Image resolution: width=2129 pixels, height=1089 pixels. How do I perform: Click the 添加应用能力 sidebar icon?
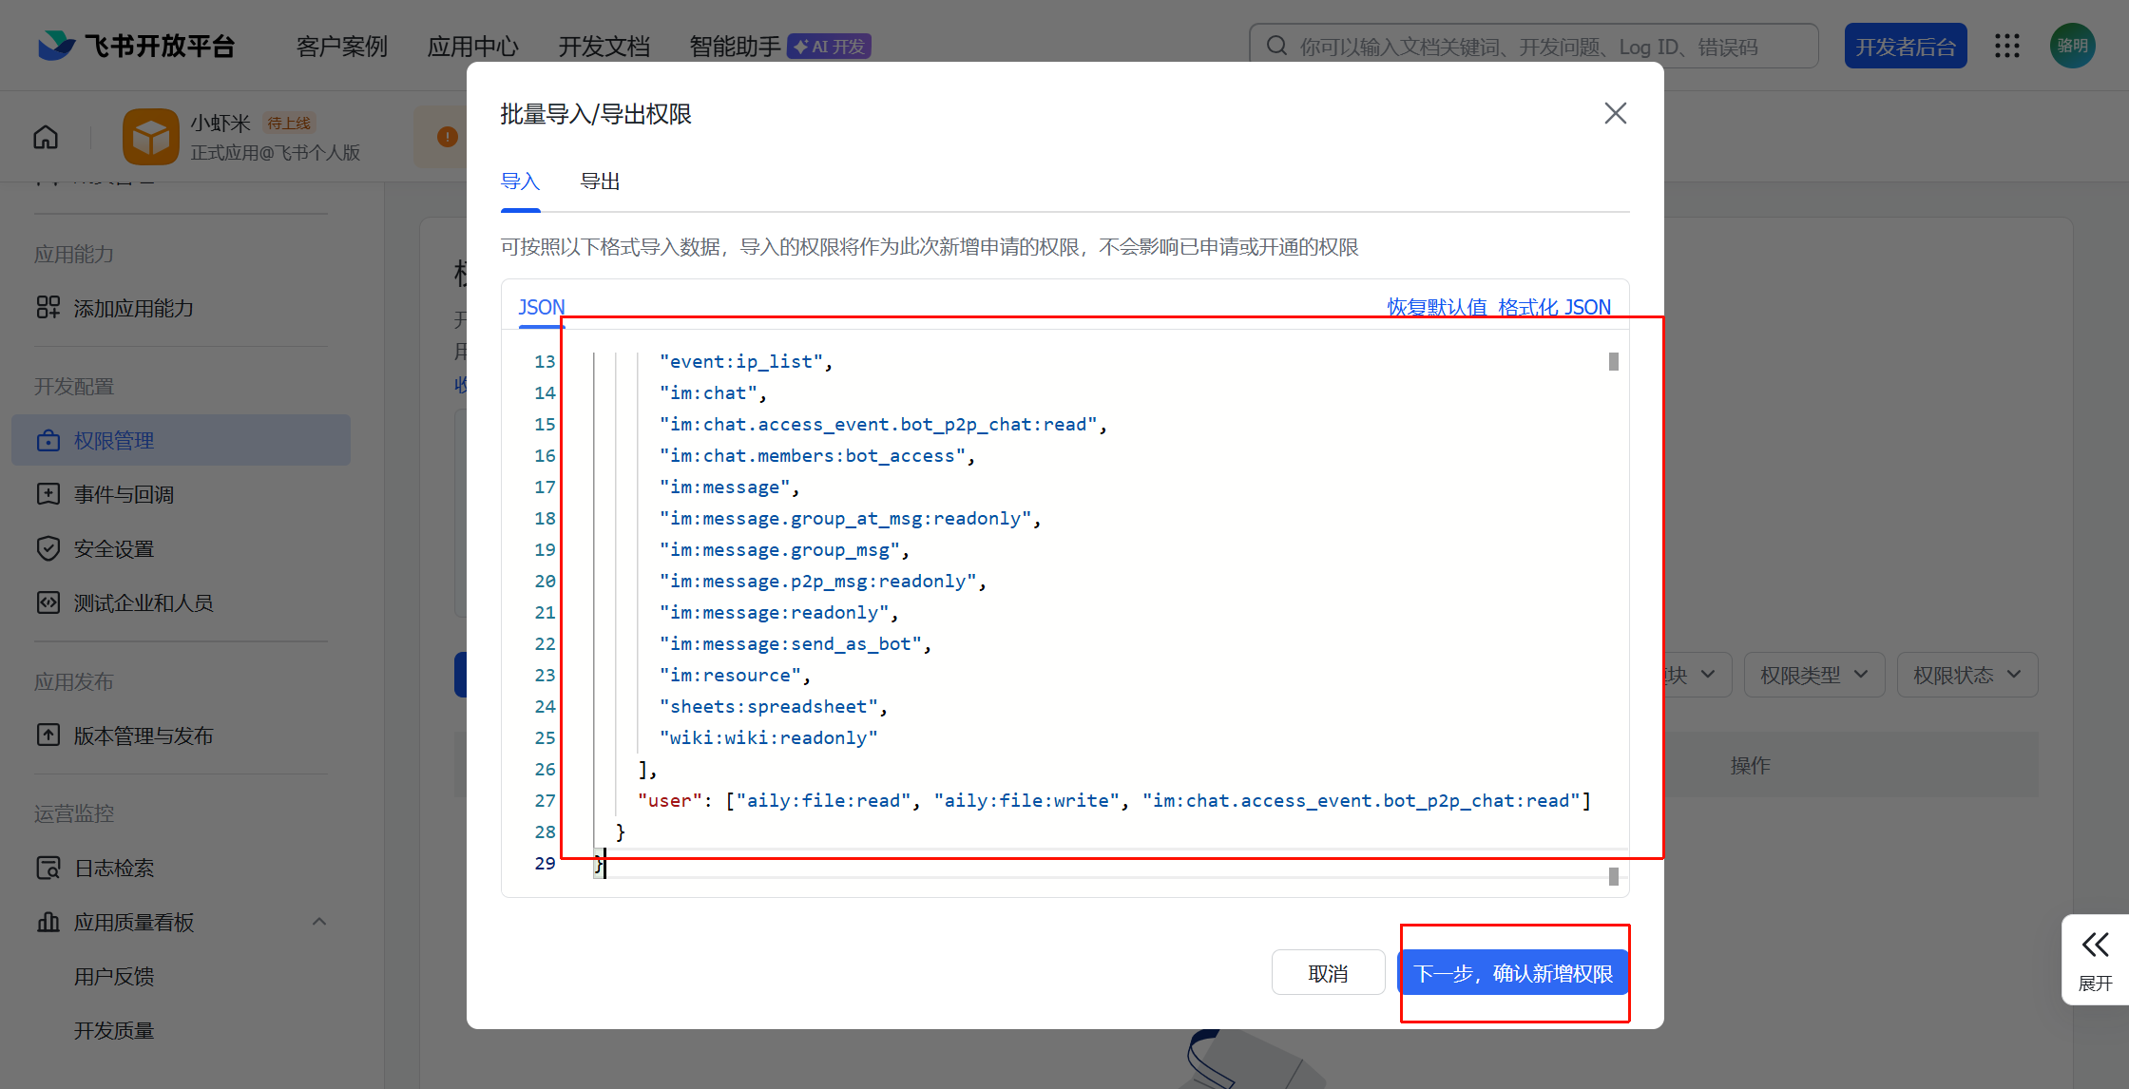tap(48, 308)
